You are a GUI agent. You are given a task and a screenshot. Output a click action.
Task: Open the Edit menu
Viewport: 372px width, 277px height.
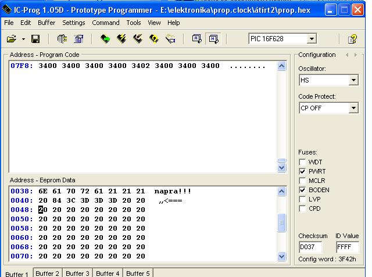[26, 23]
